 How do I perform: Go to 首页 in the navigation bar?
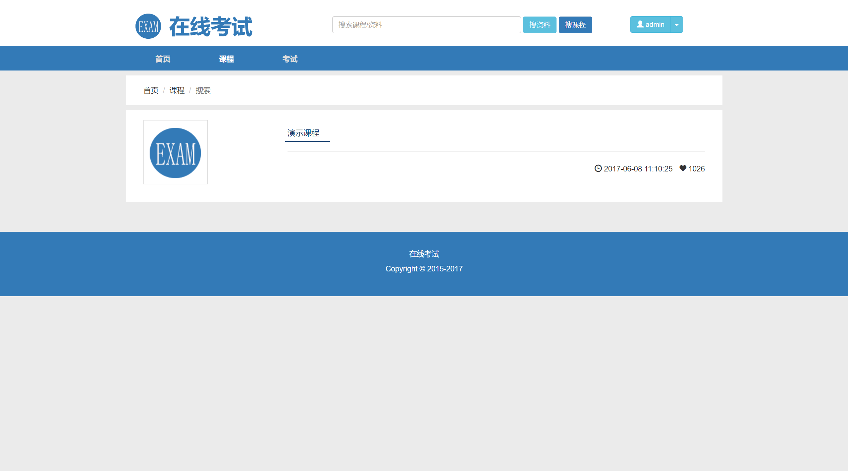163,59
